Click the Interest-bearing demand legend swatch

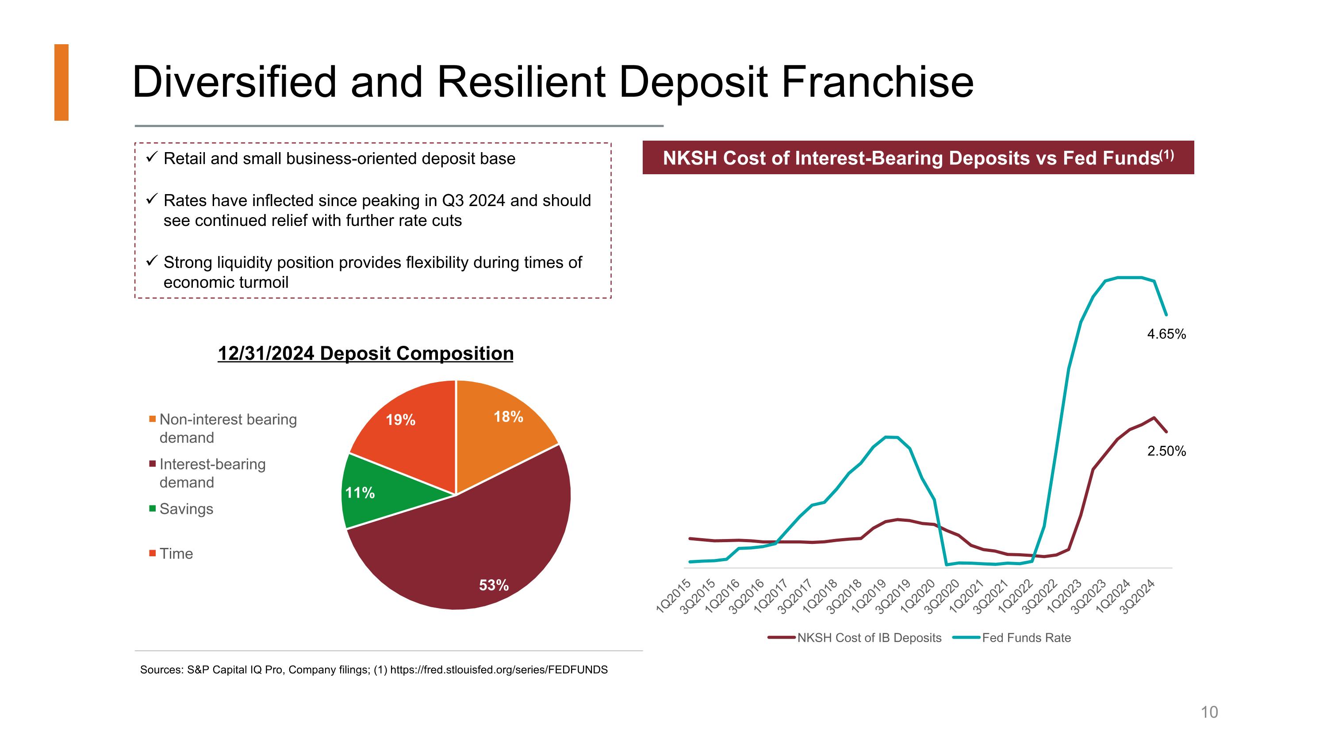pyautogui.click(x=153, y=464)
